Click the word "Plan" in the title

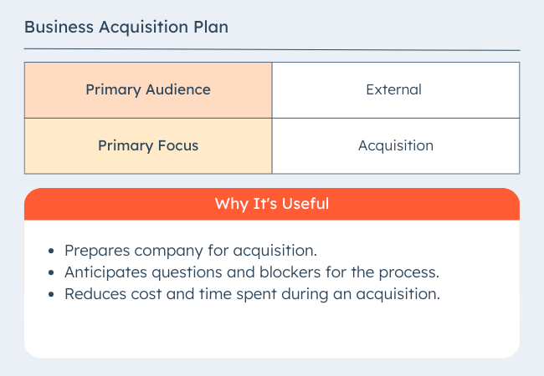(211, 27)
